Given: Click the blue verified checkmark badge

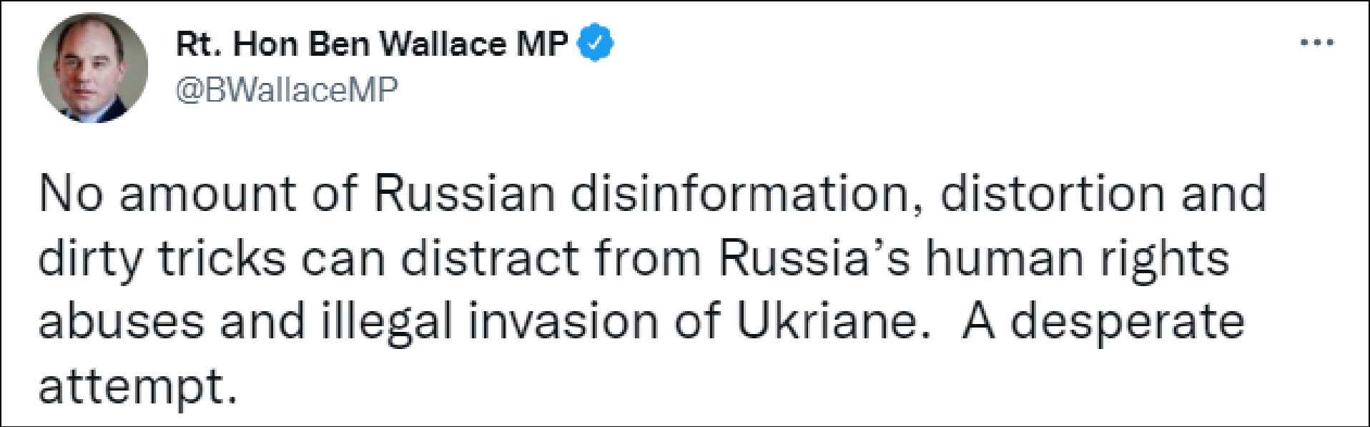Looking at the screenshot, I should [x=595, y=43].
